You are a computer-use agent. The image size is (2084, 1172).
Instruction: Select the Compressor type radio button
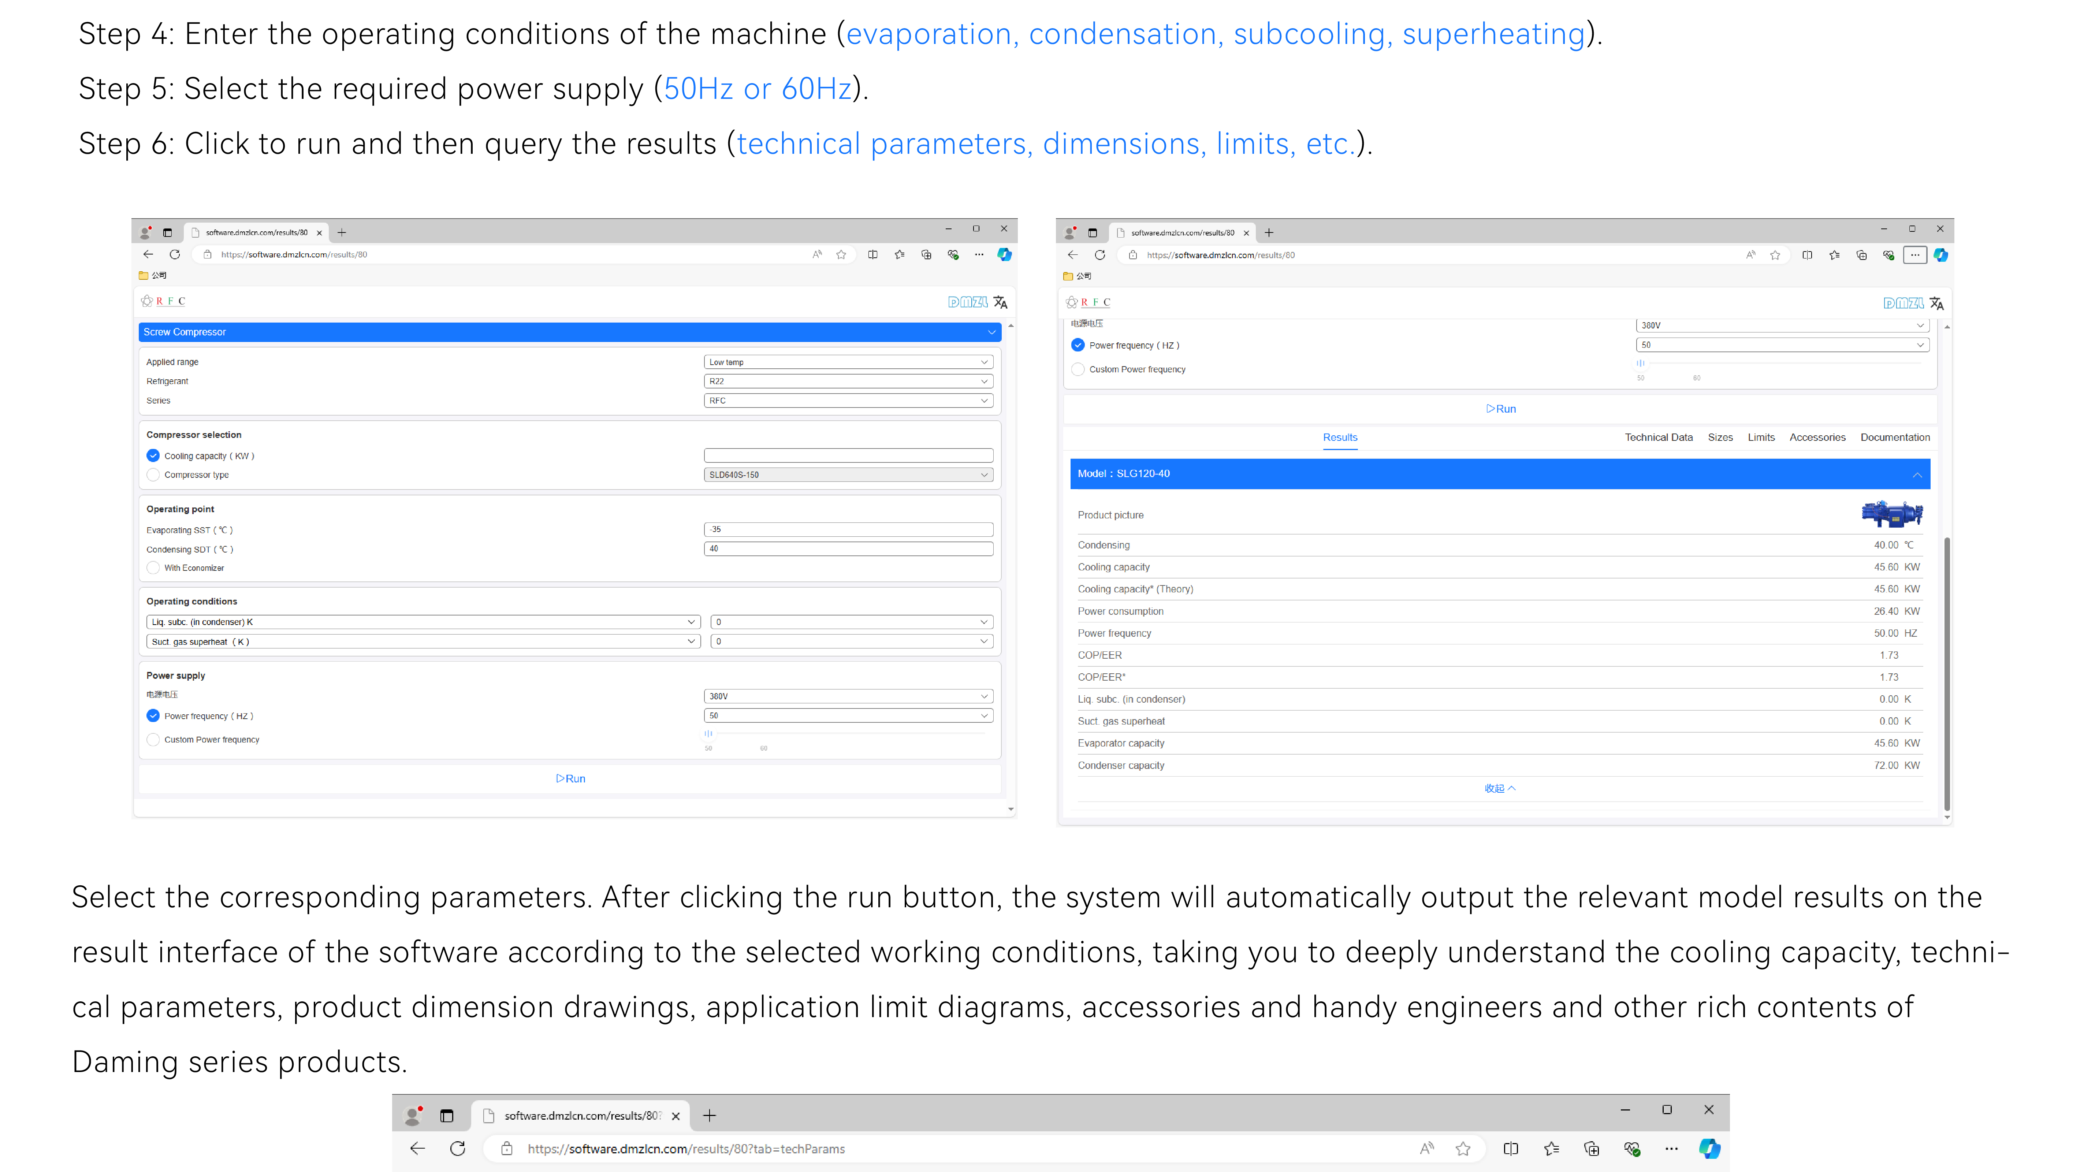tap(153, 475)
